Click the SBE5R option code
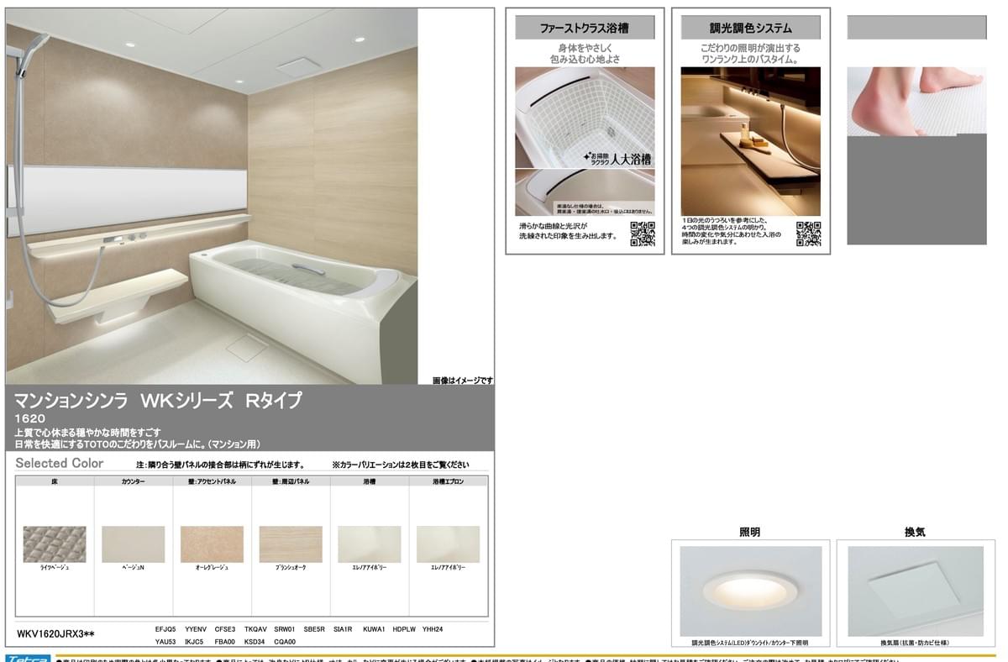1008x662 pixels. tap(314, 628)
